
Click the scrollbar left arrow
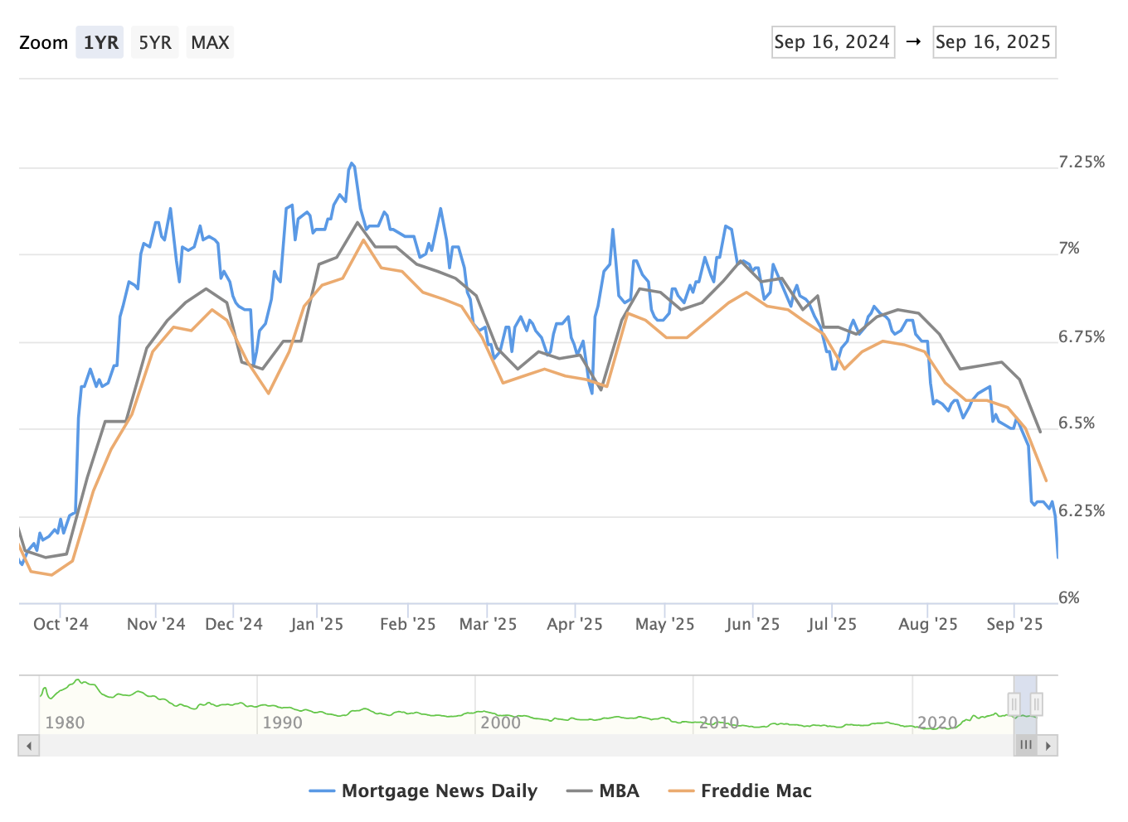(29, 746)
